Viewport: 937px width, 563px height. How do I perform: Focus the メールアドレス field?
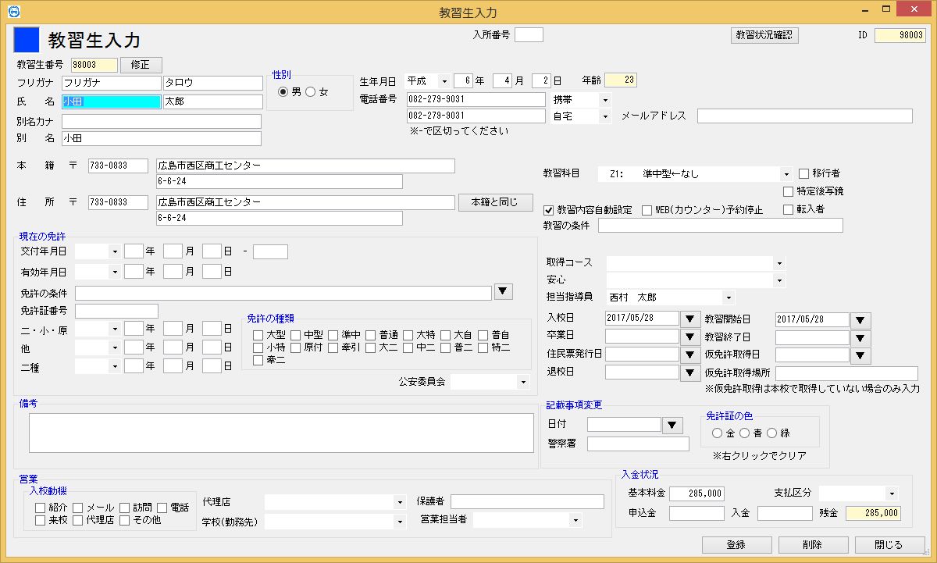(x=805, y=116)
